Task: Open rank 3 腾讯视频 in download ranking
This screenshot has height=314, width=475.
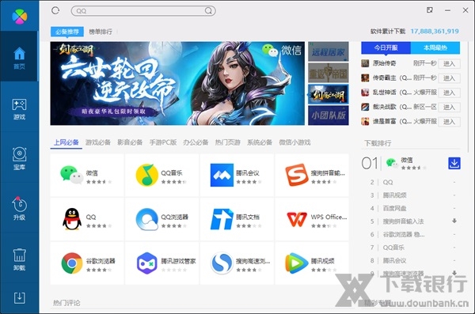Action: pyautogui.click(x=394, y=195)
